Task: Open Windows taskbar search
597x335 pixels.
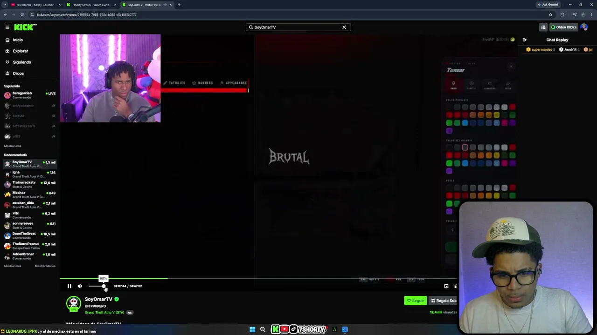Action: pyautogui.click(x=263, y=329)
